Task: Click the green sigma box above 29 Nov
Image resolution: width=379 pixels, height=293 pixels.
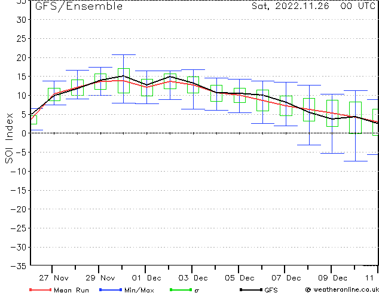Action: [x=100, y=82]
